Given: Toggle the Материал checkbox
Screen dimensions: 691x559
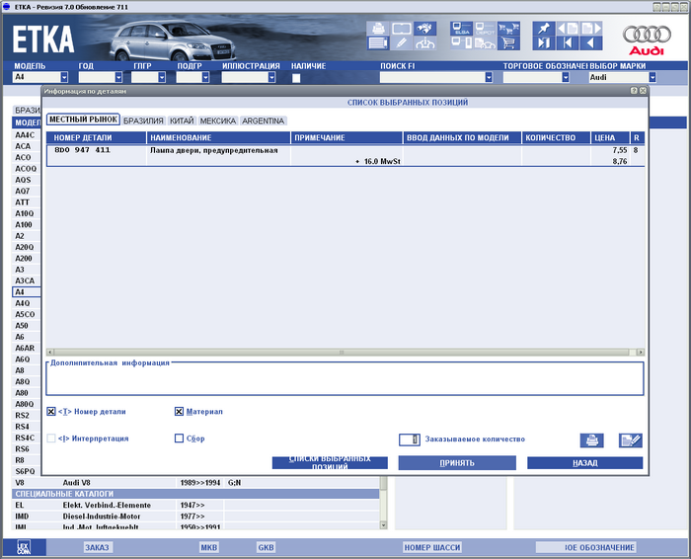Looking at the screenshot, I should (x=179, y=411).
